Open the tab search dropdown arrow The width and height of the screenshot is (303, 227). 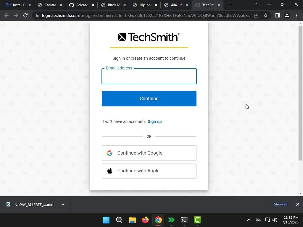pyautogui.click(x=255, y=4)
